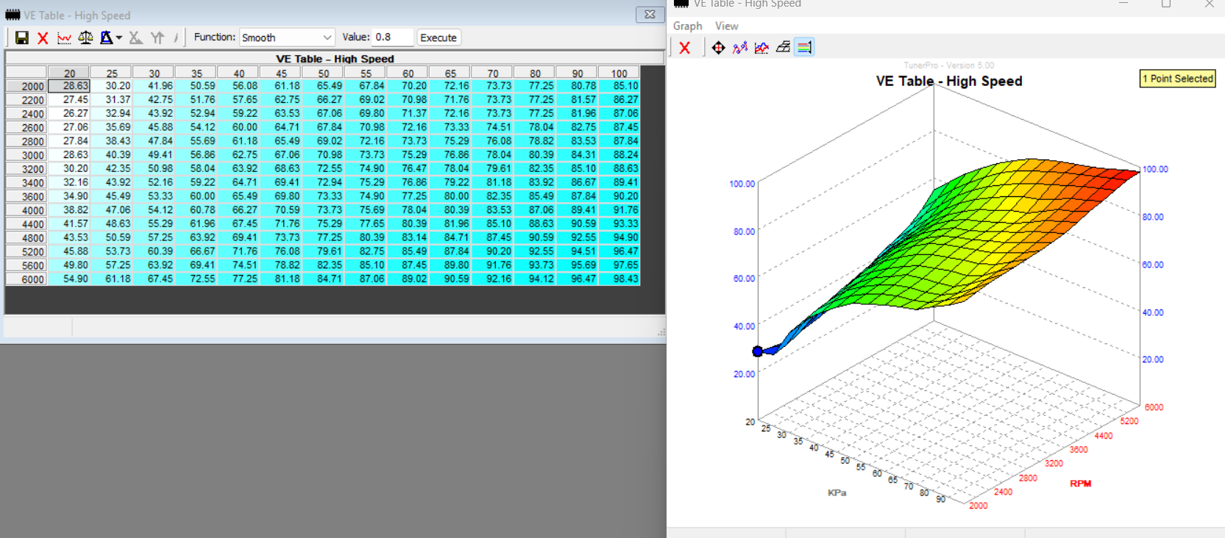Click the red X in the table toolbar
The image size is (1225, 538).
[x=43, y=37]
